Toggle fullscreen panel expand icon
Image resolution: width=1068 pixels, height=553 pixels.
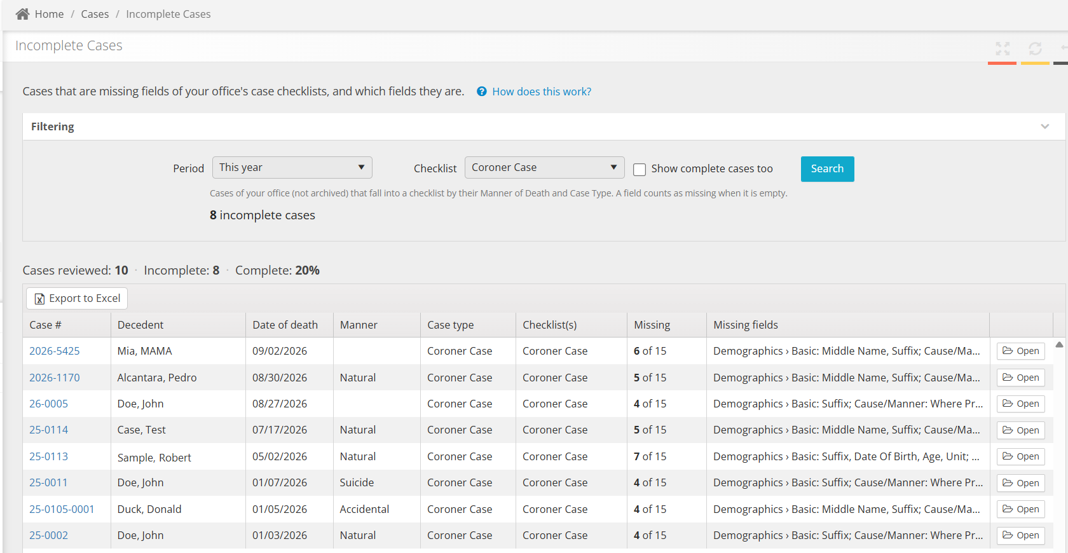(1003, 48)
